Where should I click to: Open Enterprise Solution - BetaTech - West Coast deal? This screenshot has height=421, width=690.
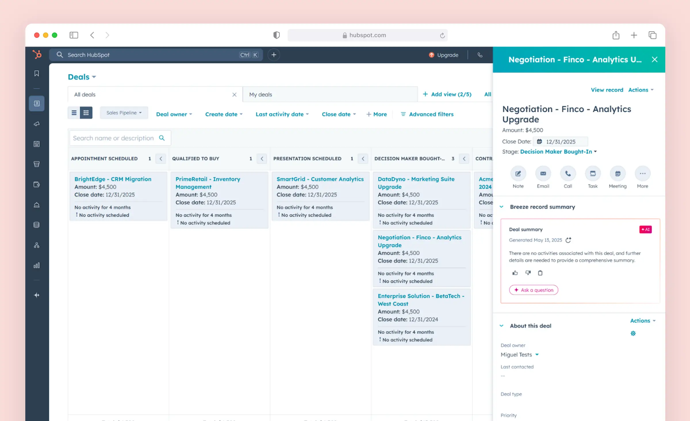[x=421, y=300]
